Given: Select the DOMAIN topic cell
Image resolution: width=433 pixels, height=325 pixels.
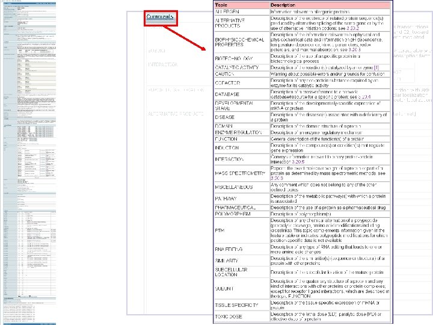Looking at the screenshot, I should tap(242, 126).
